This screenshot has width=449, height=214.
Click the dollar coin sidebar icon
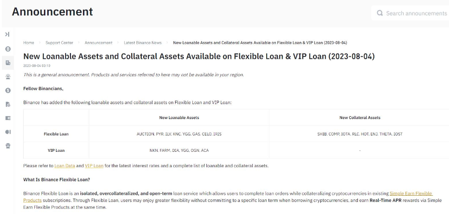pyautogui.click(x=8, y=90)
